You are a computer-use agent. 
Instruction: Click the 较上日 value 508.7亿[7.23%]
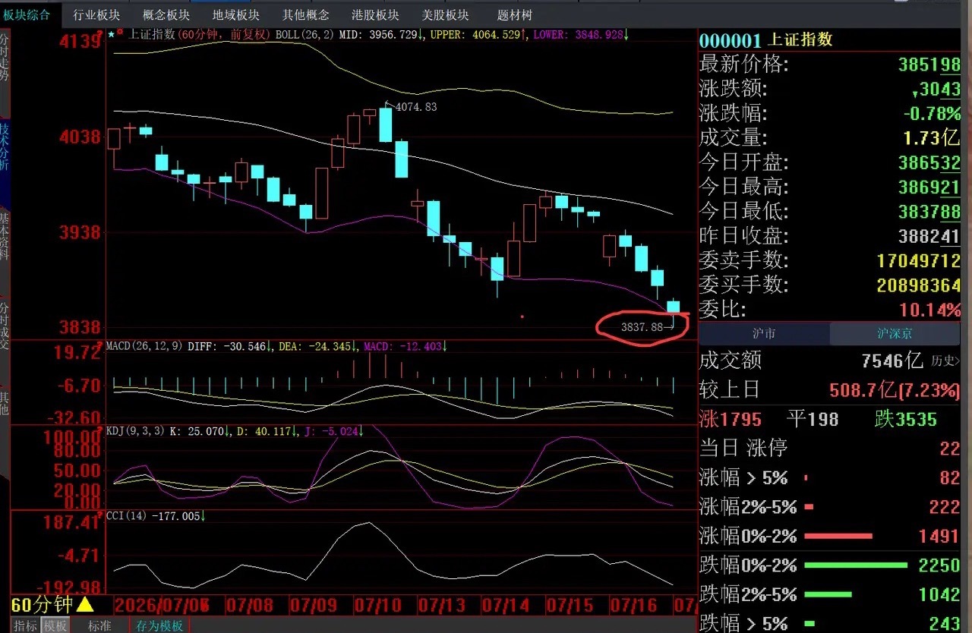coord(895,390)
